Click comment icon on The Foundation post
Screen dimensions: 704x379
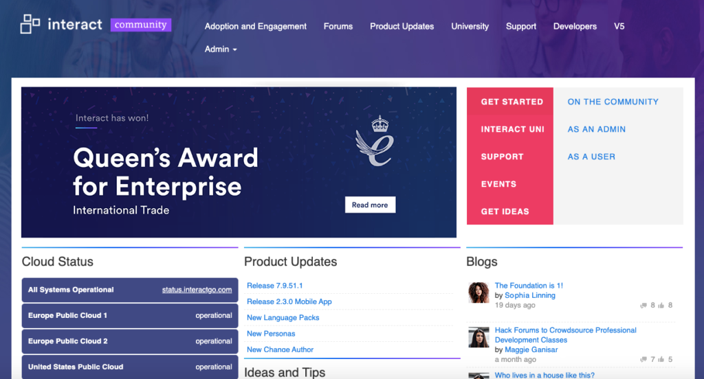click(643, 306)
